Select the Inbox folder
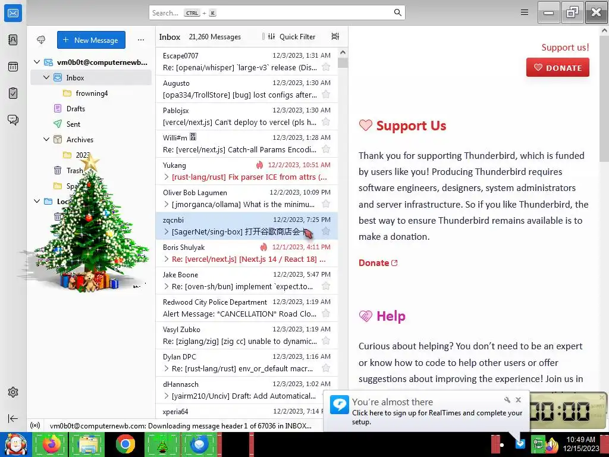 tap(91, 77)
